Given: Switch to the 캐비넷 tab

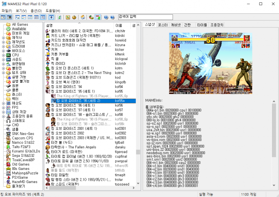Looking at the screenshot, I should click(176, 25).
